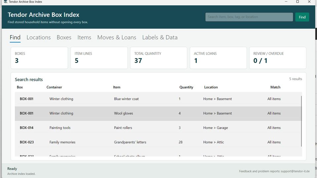Click Home > Basement in Wool gloves row
317x178 pixels.
pyautogui.click(x=218, y=113)
